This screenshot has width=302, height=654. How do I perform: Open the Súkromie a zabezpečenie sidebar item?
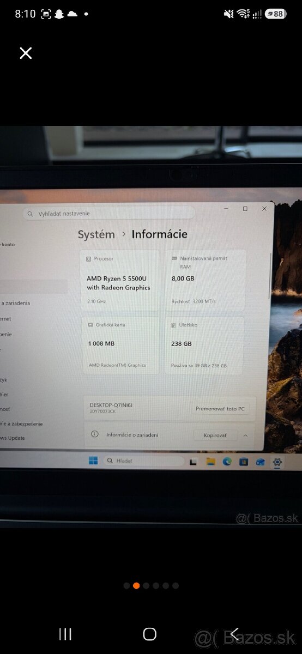[x=22, y=423]
